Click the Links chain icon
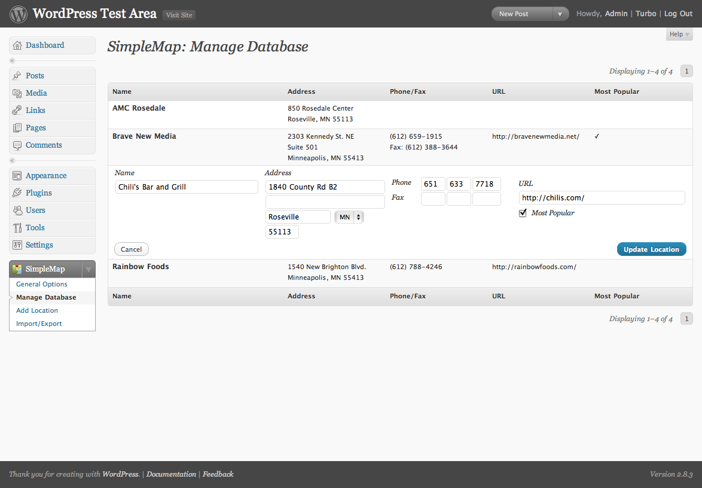 pyautogui.click(x=17, y=110)
